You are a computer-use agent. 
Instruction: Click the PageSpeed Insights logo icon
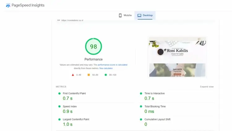pos(8,5)
